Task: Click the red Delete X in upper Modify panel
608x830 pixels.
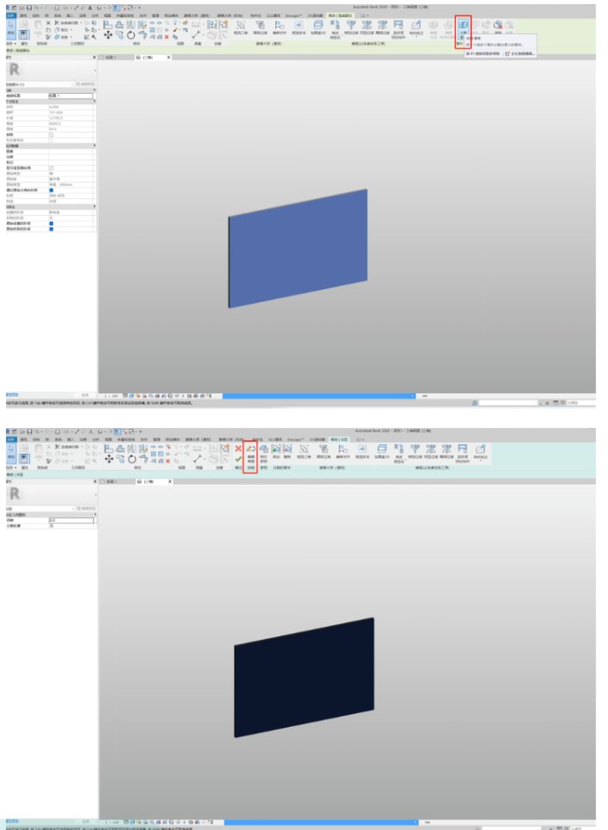Action: coord(167,37)
